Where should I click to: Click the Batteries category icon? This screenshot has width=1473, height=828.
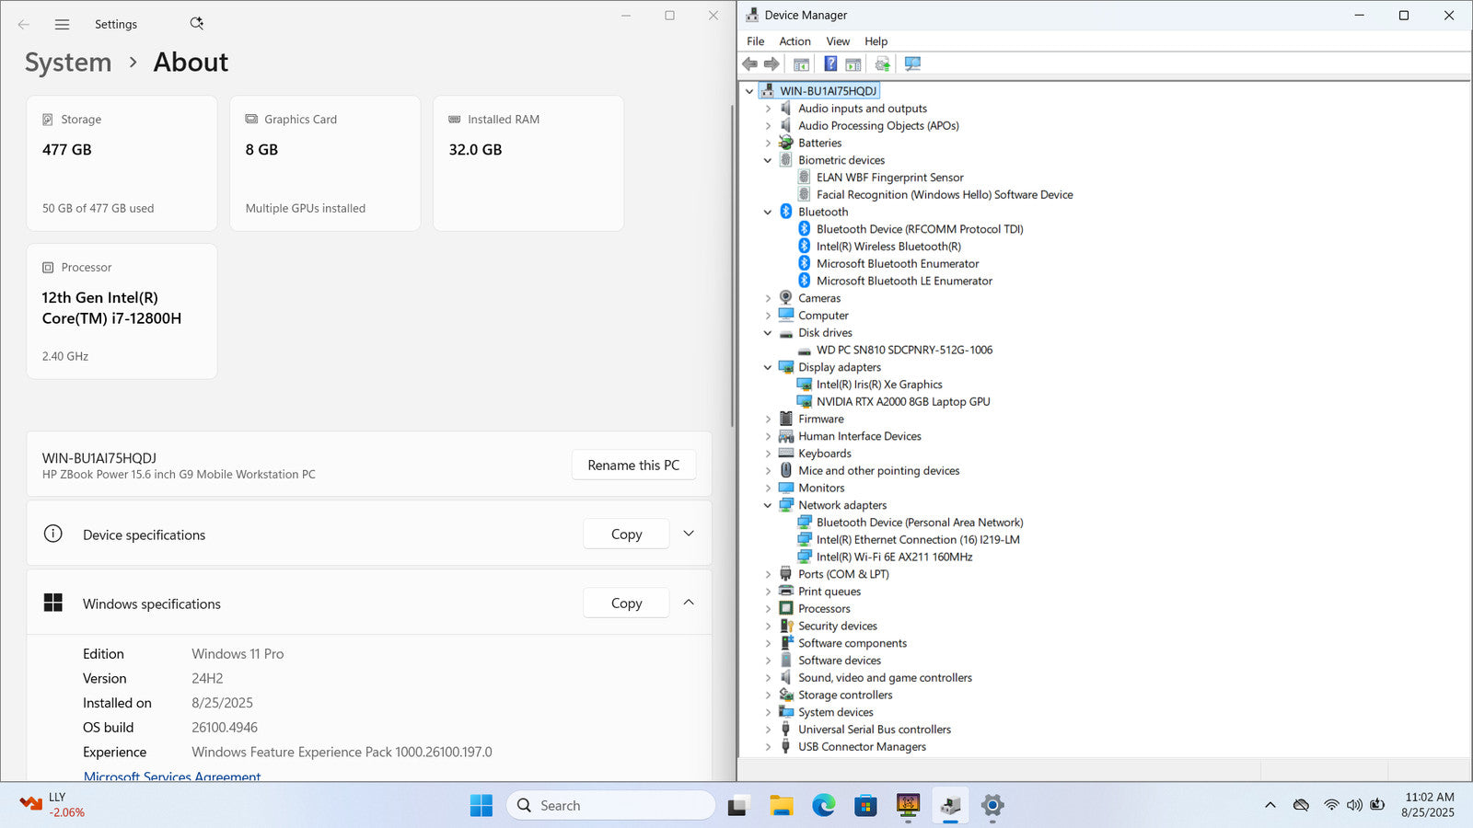coord(786,143)
